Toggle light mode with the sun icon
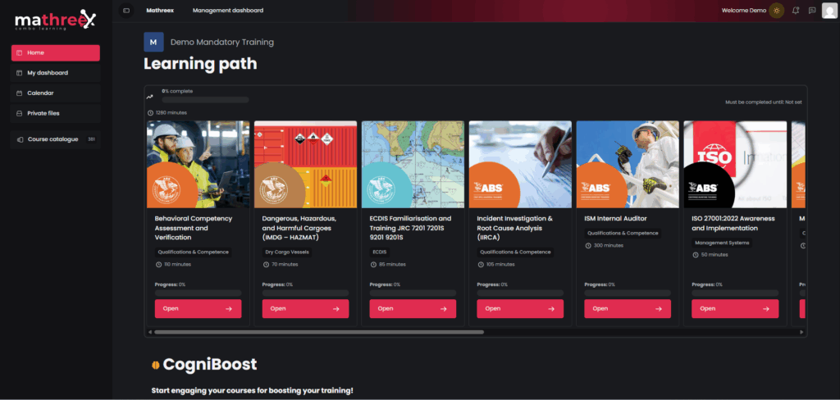 pos(776,10)
